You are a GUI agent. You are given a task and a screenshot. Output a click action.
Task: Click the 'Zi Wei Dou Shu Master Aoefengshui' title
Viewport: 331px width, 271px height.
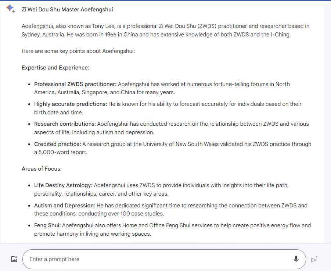click(67, 10)
